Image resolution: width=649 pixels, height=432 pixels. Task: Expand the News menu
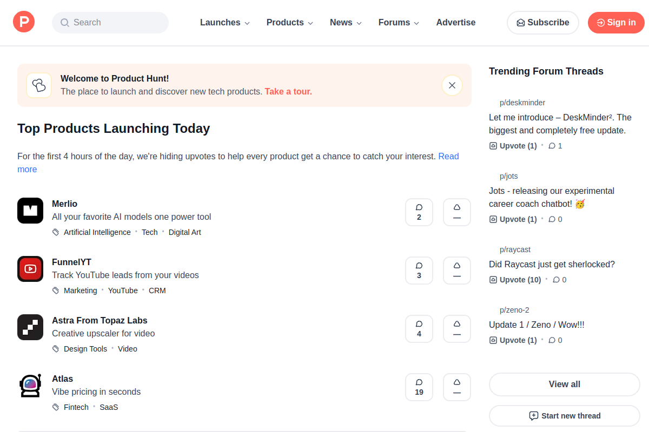(x=346, y=23)
